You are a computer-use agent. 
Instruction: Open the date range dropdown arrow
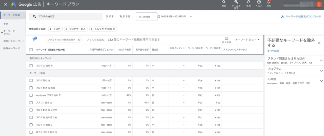[x=191, y=17]
